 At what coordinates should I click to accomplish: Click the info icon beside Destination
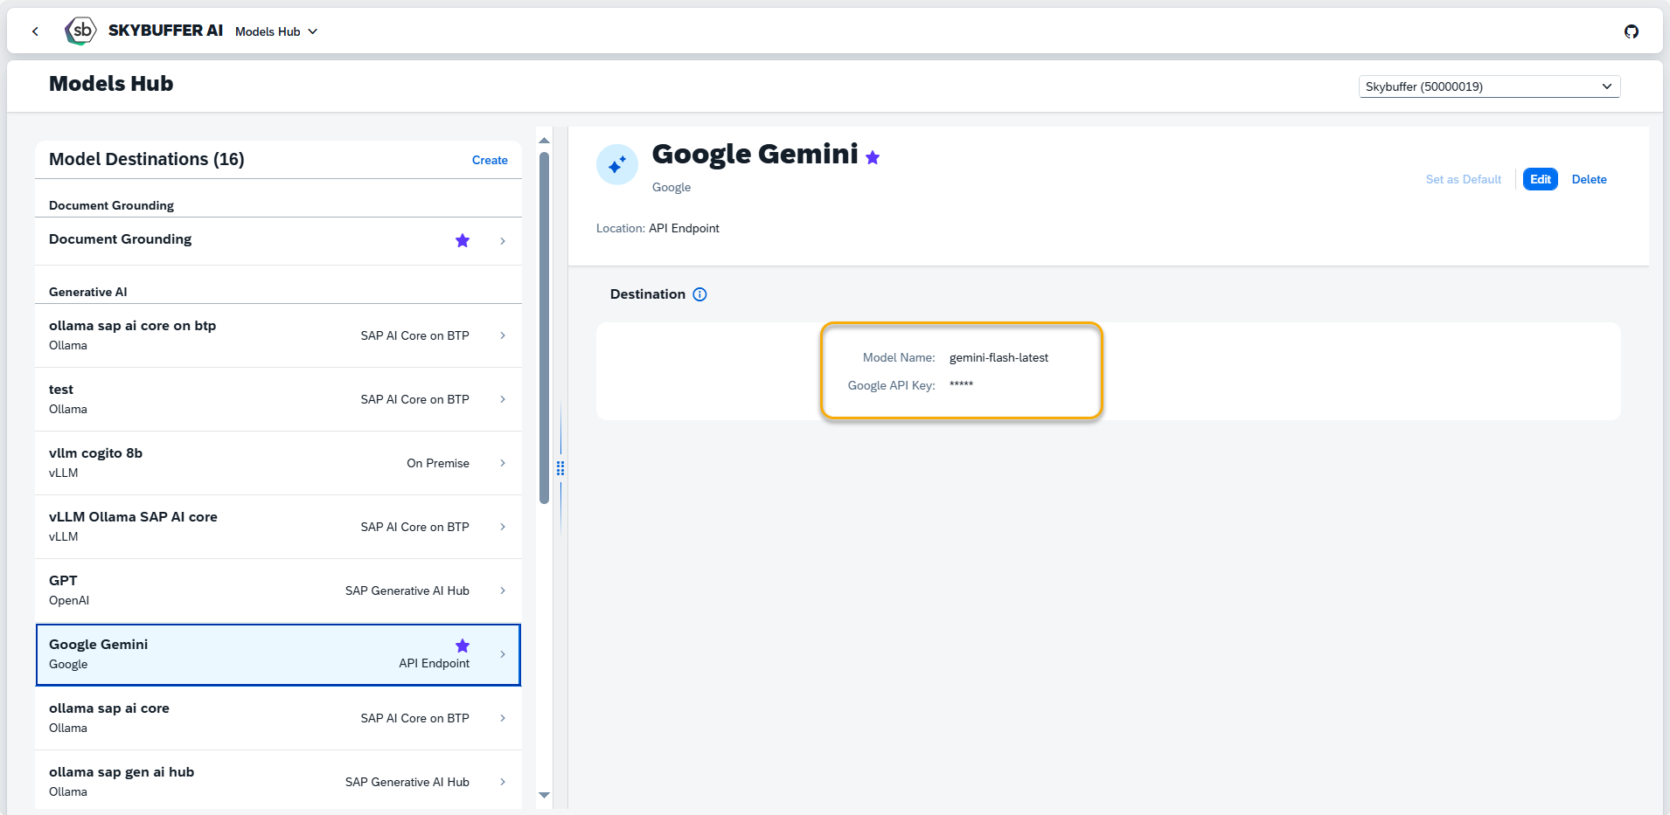tap(699, 294)
